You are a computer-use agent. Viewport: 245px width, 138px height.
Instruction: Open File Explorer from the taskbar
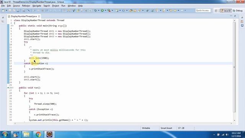(x=26, y=135)
